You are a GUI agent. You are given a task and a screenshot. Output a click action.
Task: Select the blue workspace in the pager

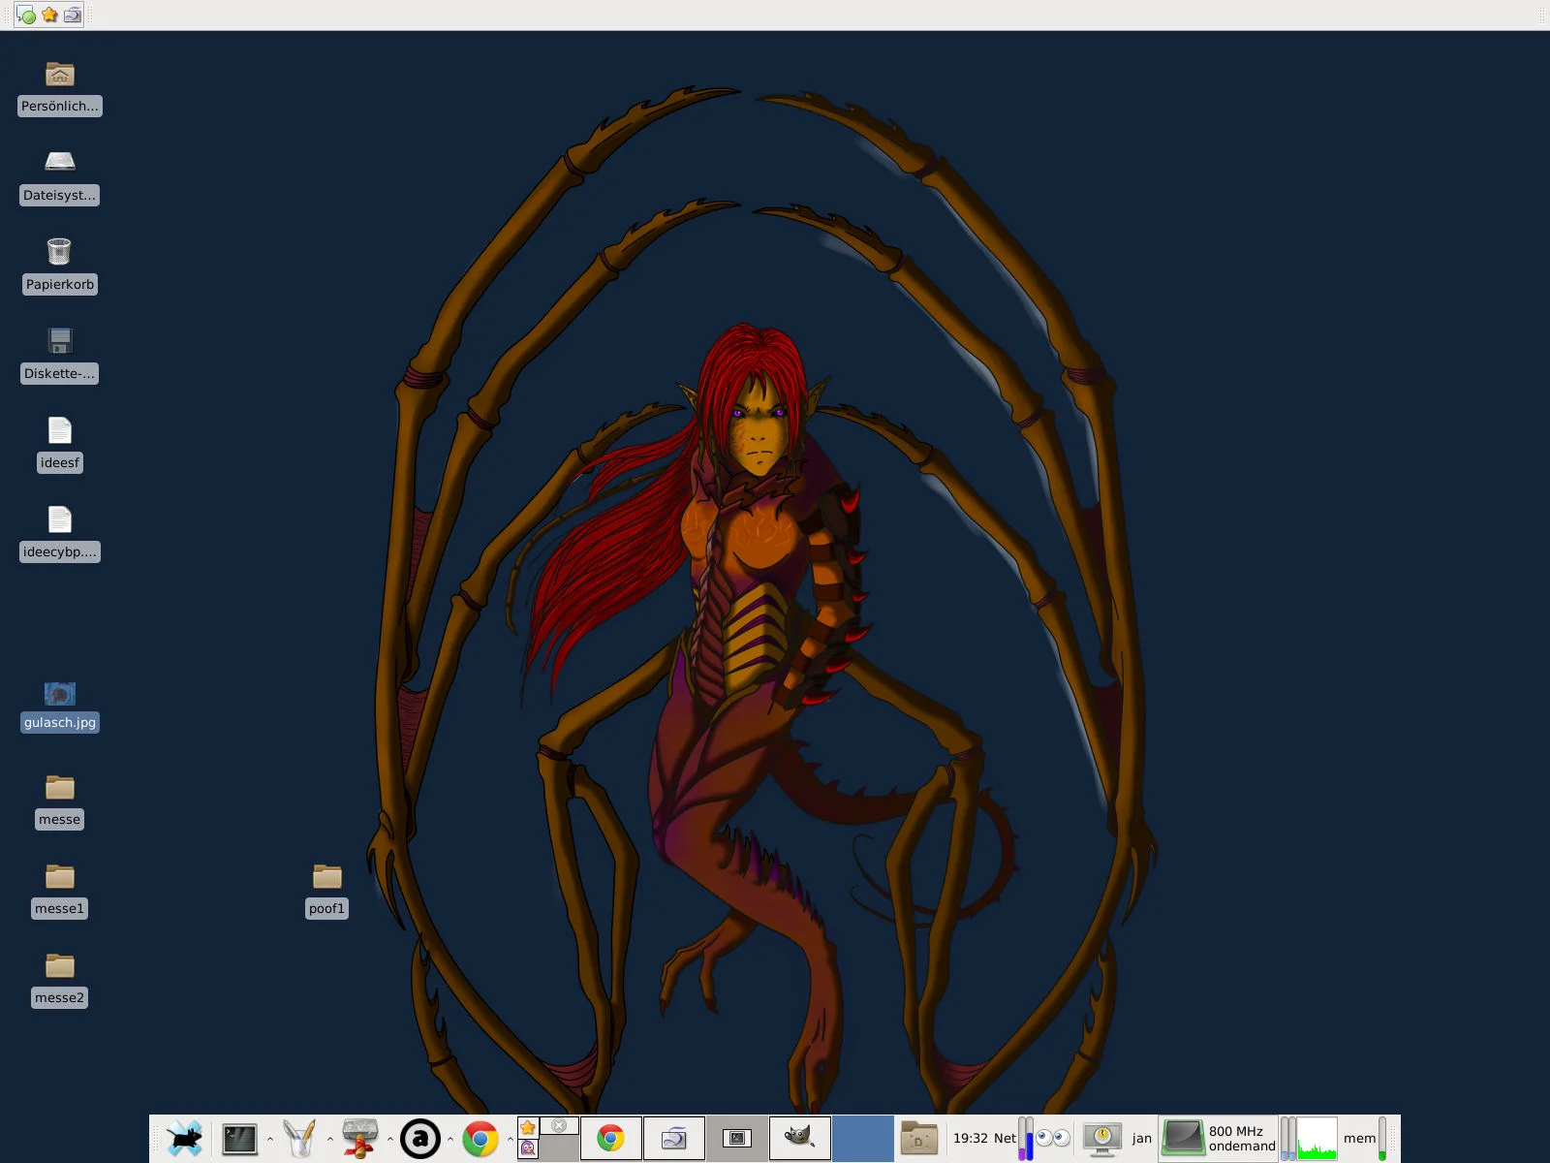(863, 1139)
